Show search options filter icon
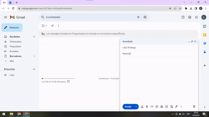 [145, 17]
